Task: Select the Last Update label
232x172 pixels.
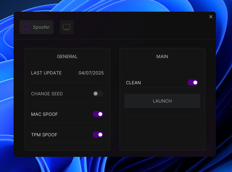Action: point(46,73)
